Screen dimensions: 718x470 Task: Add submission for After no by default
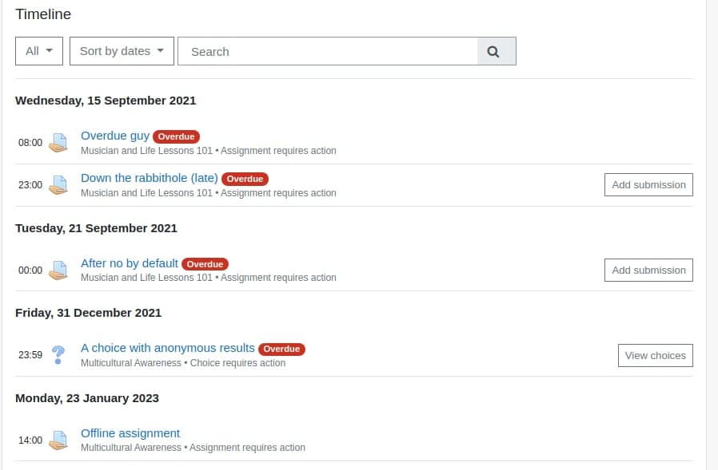tap(648, 271)
